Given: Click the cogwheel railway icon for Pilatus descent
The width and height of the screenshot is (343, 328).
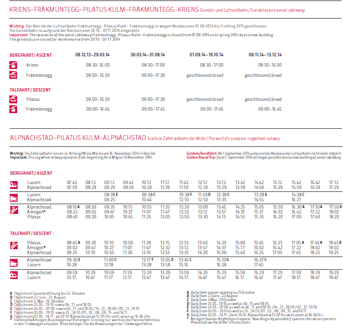Looking at the screenshot, I should [x=14, y=247].
